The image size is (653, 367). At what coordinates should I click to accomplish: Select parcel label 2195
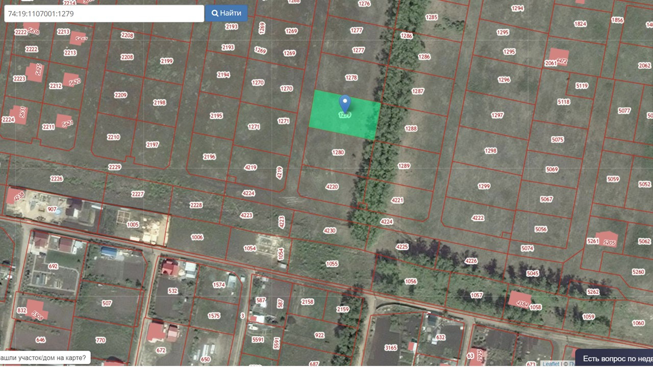[x=216, y=116]
